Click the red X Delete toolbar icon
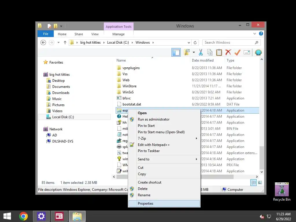The width and height of the screenshot is (296, 222). [228, 52]
